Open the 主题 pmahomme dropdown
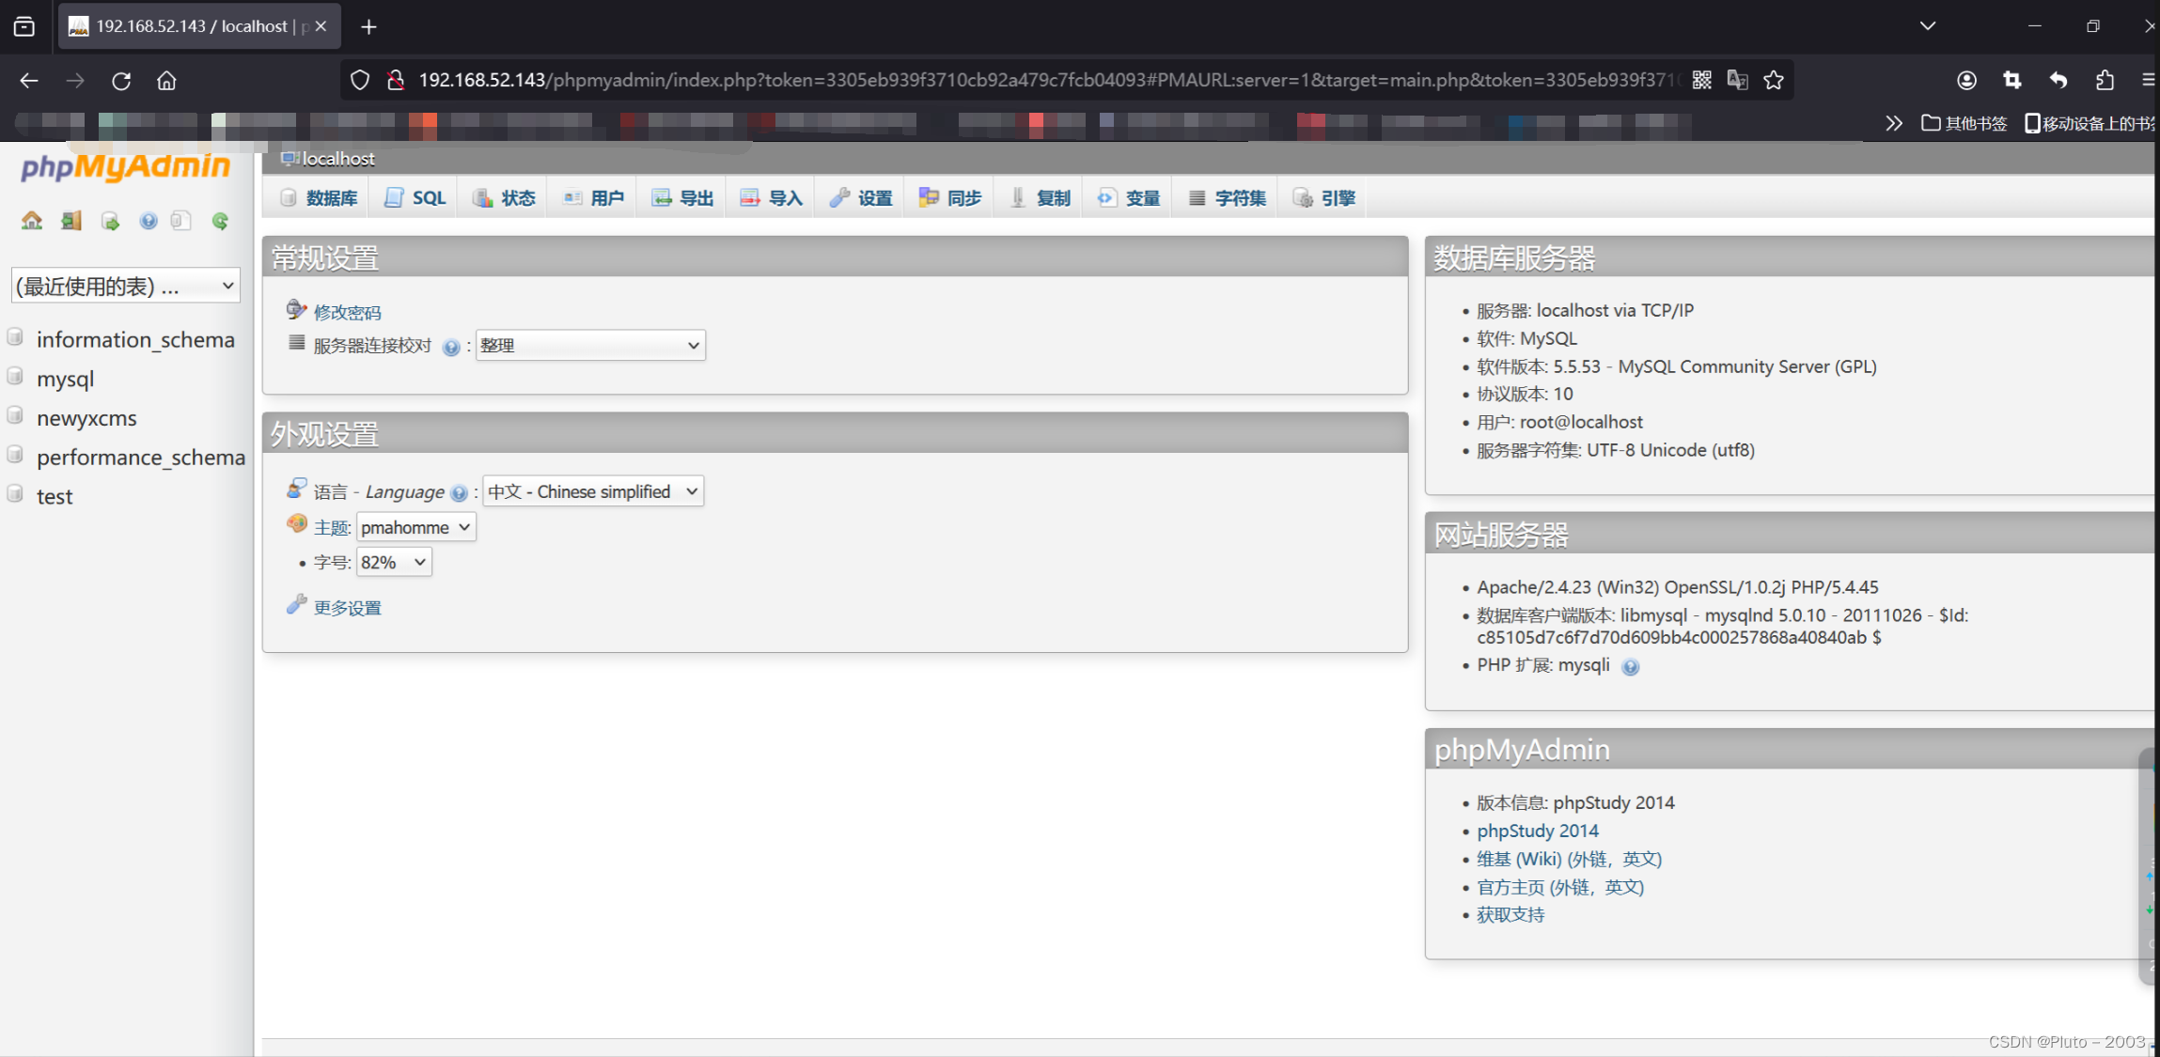The height and width of the screenshot is (1057, 2160). [415, 527]
